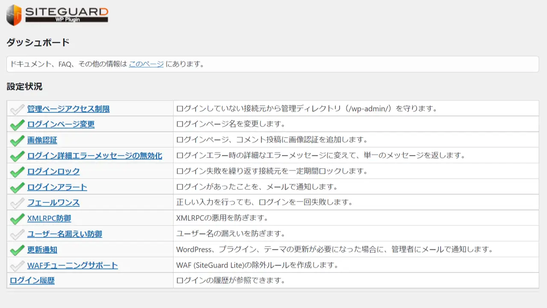Click the ダッシュボード heading
This screenshot has height=308, width=547.
(x=38, y=42)
